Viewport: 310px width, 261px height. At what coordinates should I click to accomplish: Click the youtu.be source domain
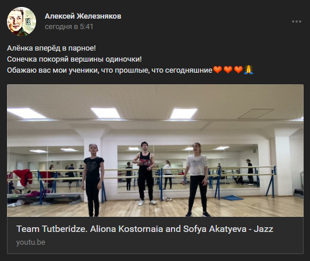(31, 242)
